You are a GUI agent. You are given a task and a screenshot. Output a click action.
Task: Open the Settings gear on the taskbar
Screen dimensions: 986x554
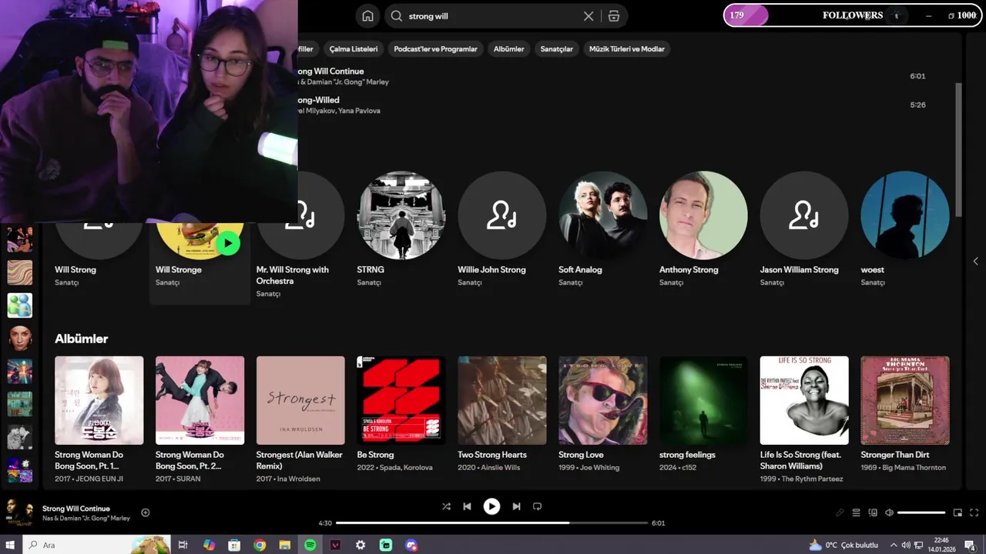(361, 545)
